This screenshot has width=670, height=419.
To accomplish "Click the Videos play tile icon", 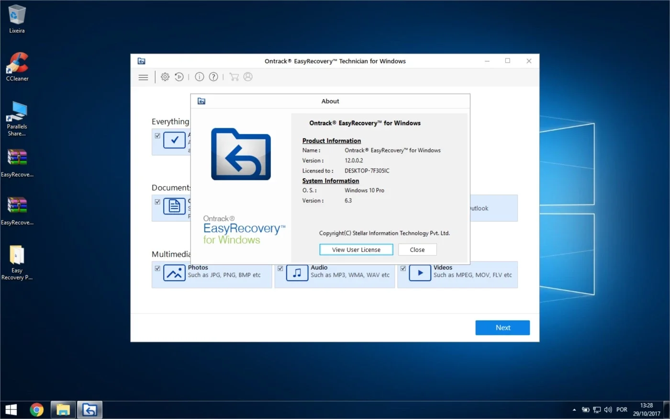I will [x=420, y=273].
